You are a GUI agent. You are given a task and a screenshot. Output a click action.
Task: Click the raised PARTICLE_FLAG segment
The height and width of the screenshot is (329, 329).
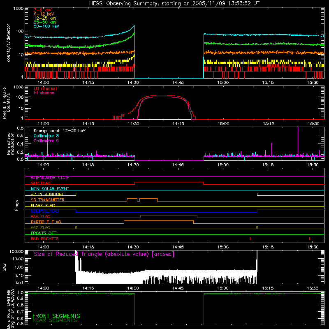[159, 221]
